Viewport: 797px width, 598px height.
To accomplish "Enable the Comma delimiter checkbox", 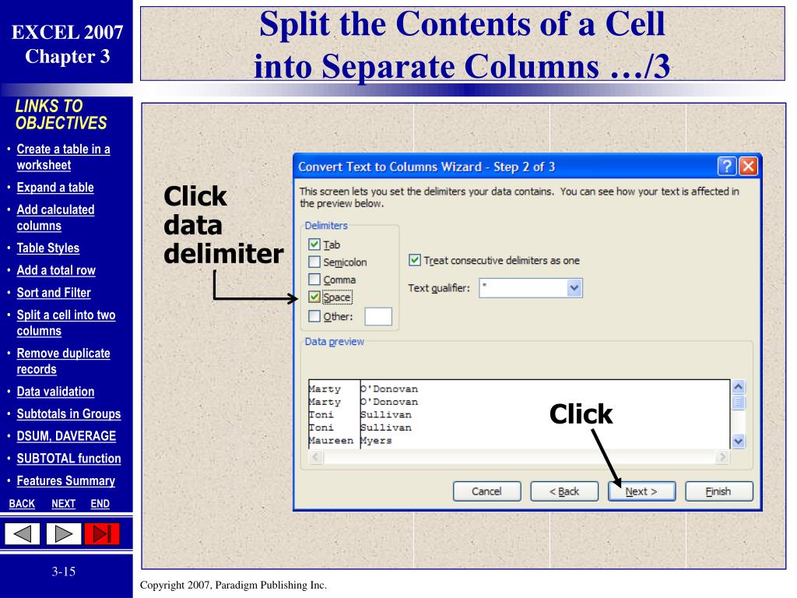I will [x=314, y=280].
